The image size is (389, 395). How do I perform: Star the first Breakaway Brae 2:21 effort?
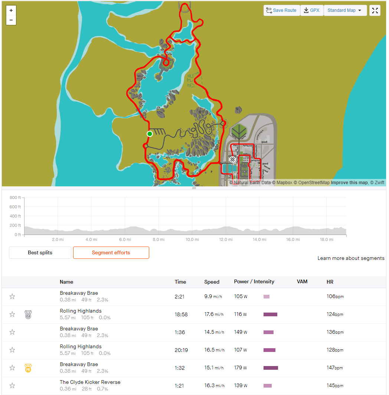(12, 297)
